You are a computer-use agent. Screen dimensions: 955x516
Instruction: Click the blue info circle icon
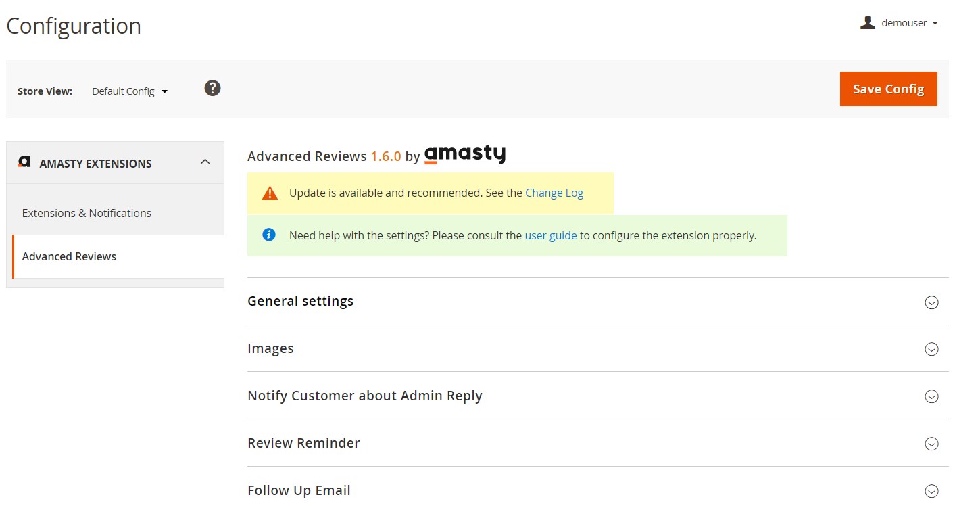click(269, 235)
